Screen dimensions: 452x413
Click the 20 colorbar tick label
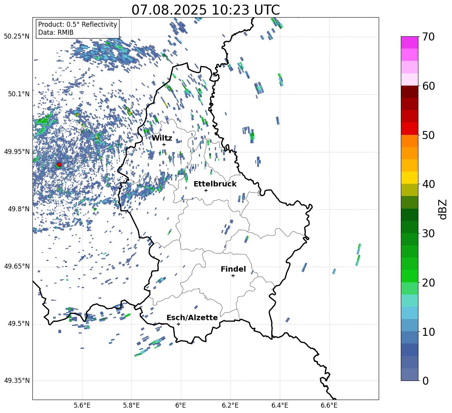coord(429,282)
